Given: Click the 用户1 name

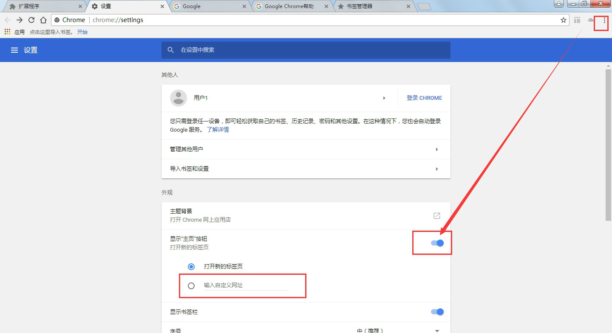Looking at the screenshot, I should click(201, 98).
